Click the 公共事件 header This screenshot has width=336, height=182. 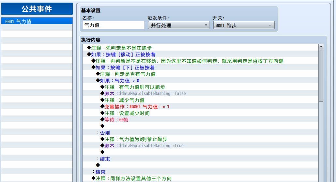pos(37,9)
